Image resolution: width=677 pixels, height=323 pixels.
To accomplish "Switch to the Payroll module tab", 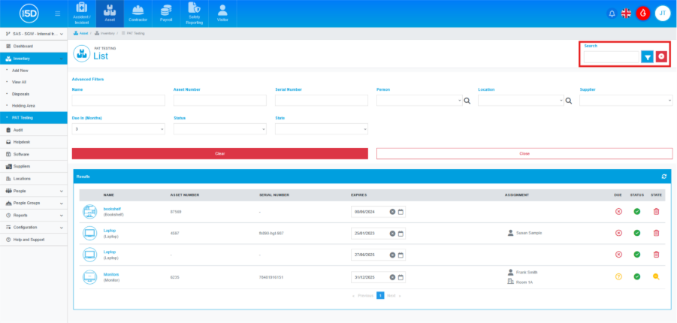I will pos(165,14).
